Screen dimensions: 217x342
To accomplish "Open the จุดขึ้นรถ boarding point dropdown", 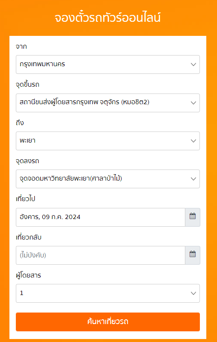I will pyautogui.click(x=108, y=103).
